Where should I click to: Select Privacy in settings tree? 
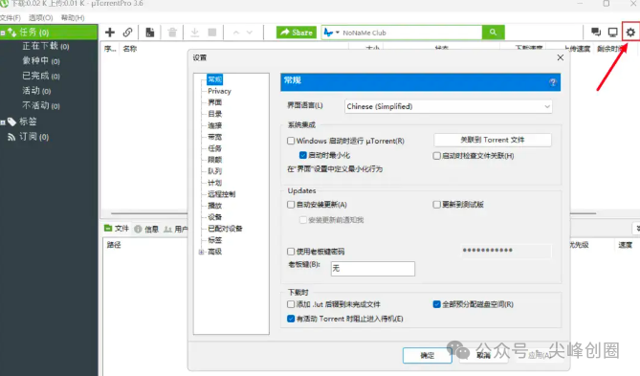(220, 91)
